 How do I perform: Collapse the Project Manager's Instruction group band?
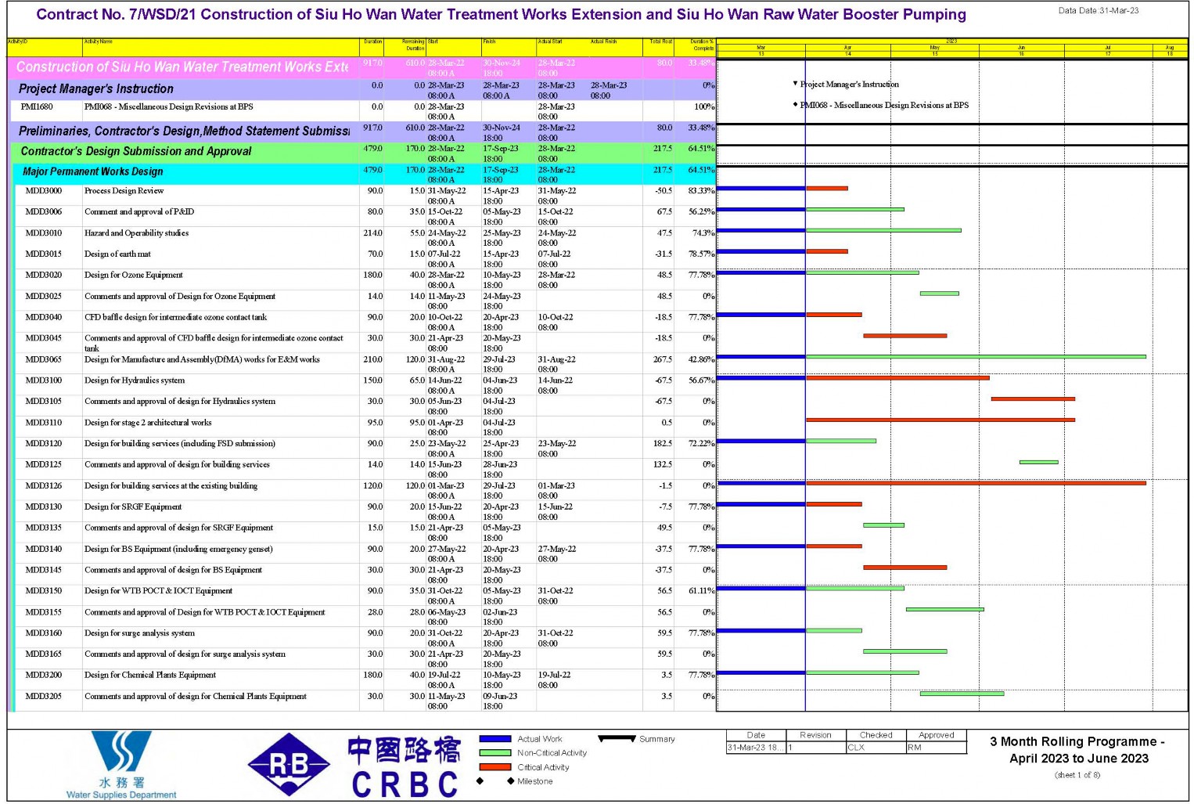[x=361, y=89]
